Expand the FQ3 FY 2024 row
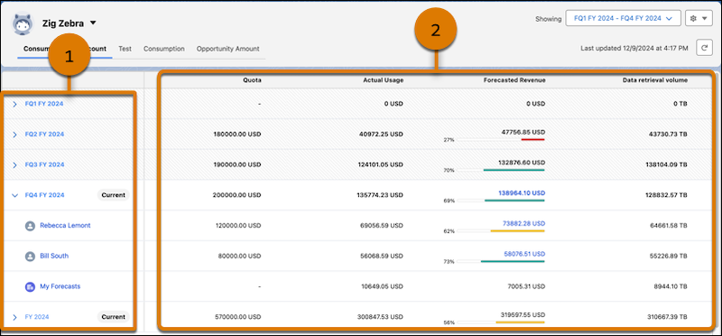The image size is (722, 336). pyautogui.click(x=14, y=165)
